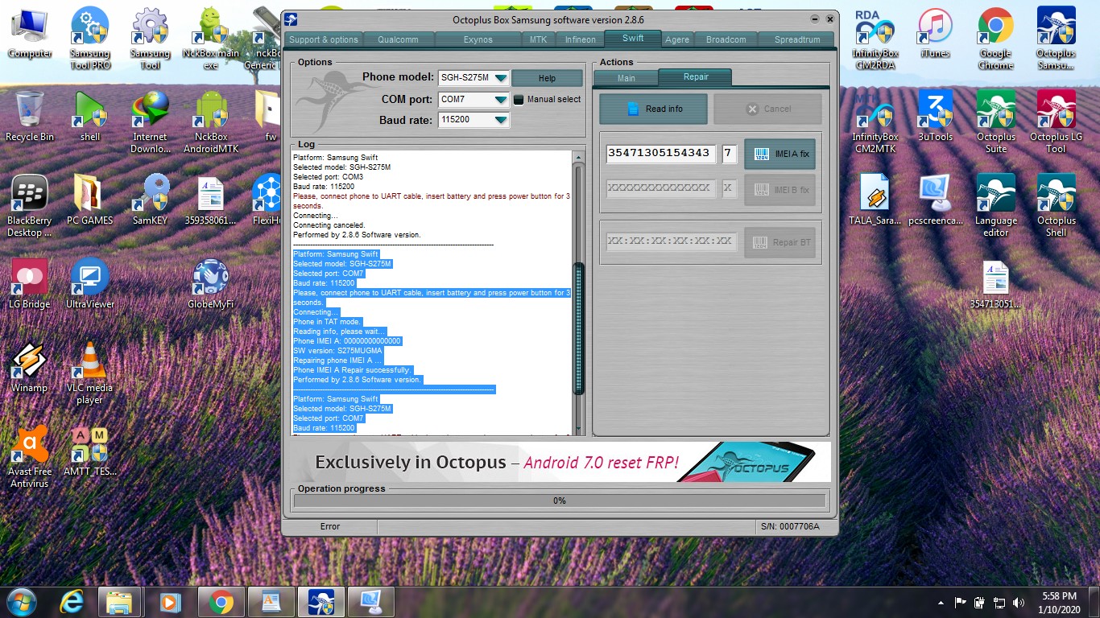This screenshot has height=618, width=1100.
Task: Show hidden system tray icons
Action: coord(941,602)
